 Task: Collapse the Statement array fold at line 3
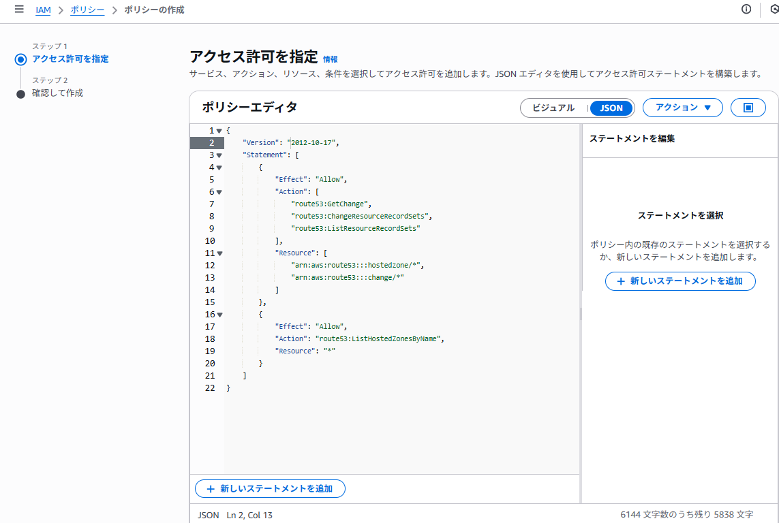click(x=219, y=155)
